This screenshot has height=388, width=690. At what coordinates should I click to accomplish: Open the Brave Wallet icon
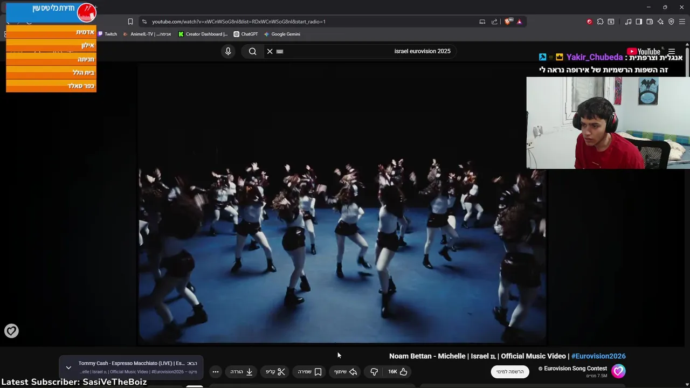click(x=650, y=22)
